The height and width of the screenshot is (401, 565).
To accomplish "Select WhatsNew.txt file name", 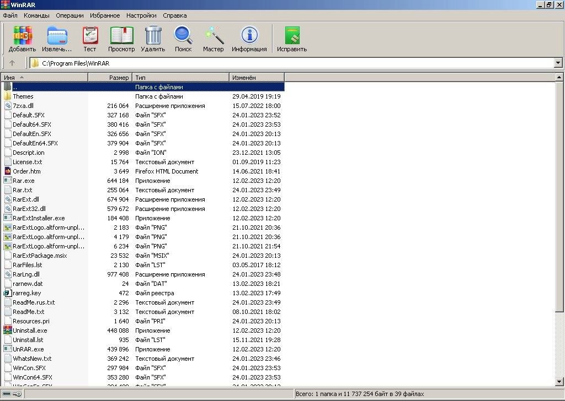I will point(32,358).
